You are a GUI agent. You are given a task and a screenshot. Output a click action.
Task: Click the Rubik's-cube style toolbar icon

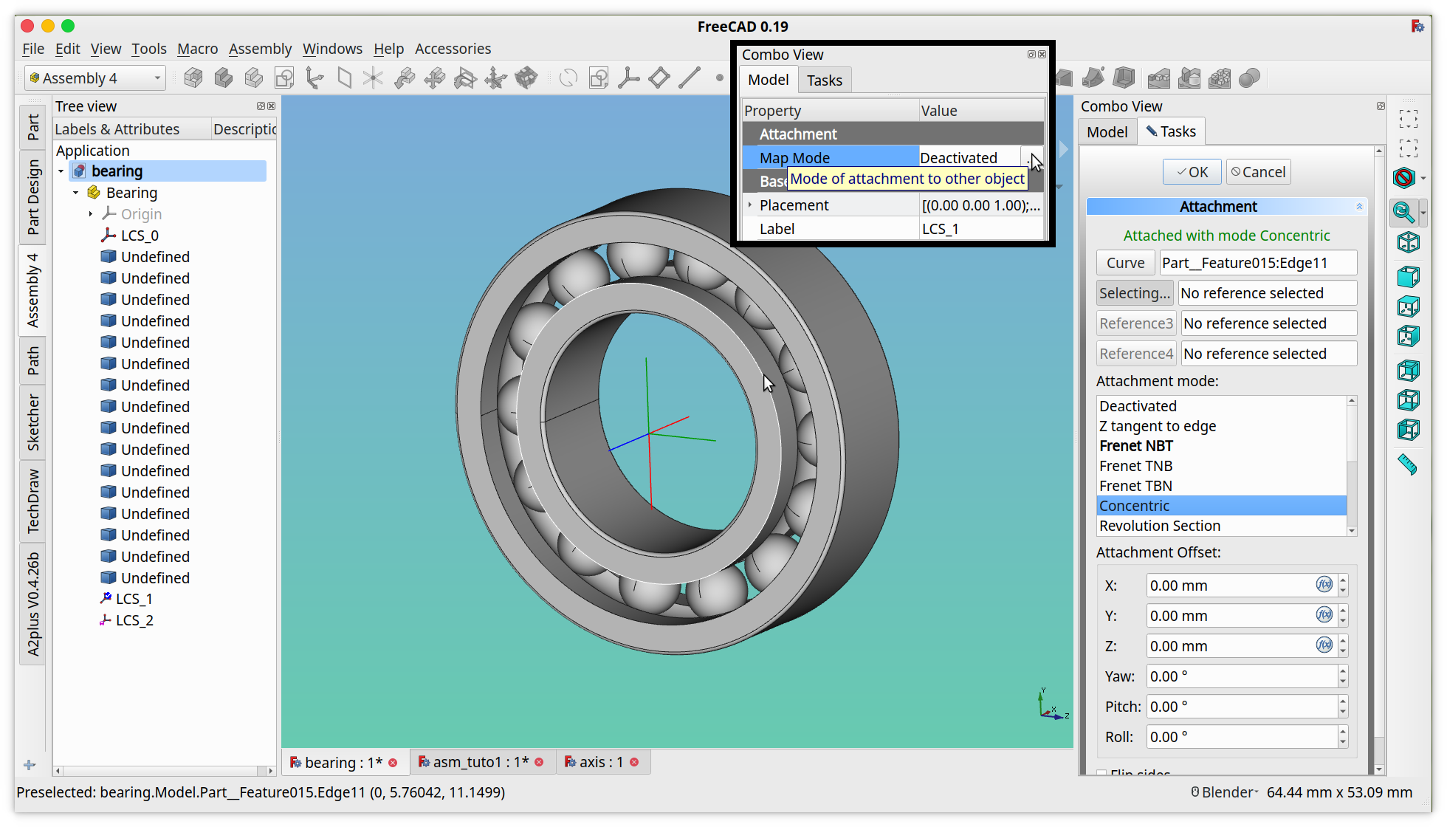(526, 78)
